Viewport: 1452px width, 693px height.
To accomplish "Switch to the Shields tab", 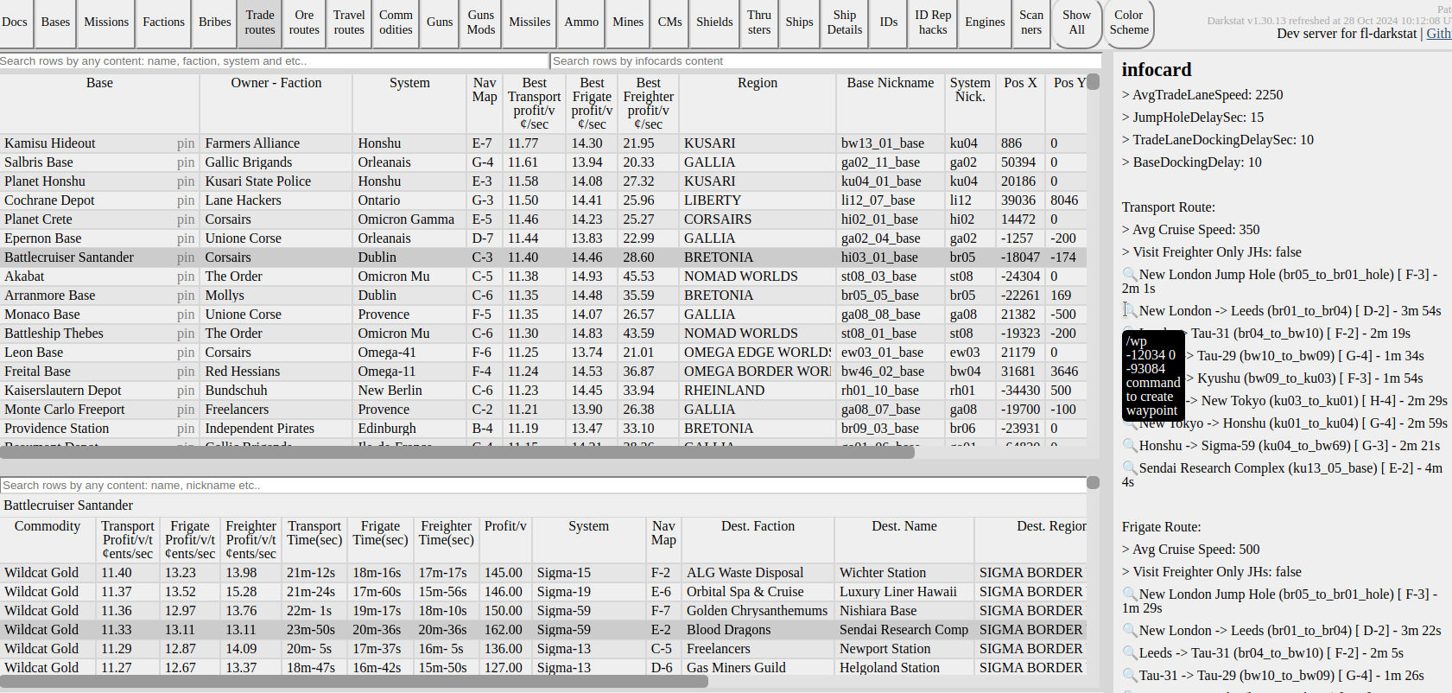I will point(715,22).
